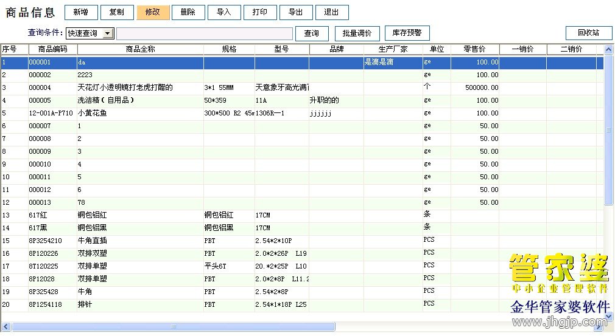The height and width of the screenshot is (336, 615).
Task: Open 批量调价 batch price adjustment
Action: [x=357, y=33]
